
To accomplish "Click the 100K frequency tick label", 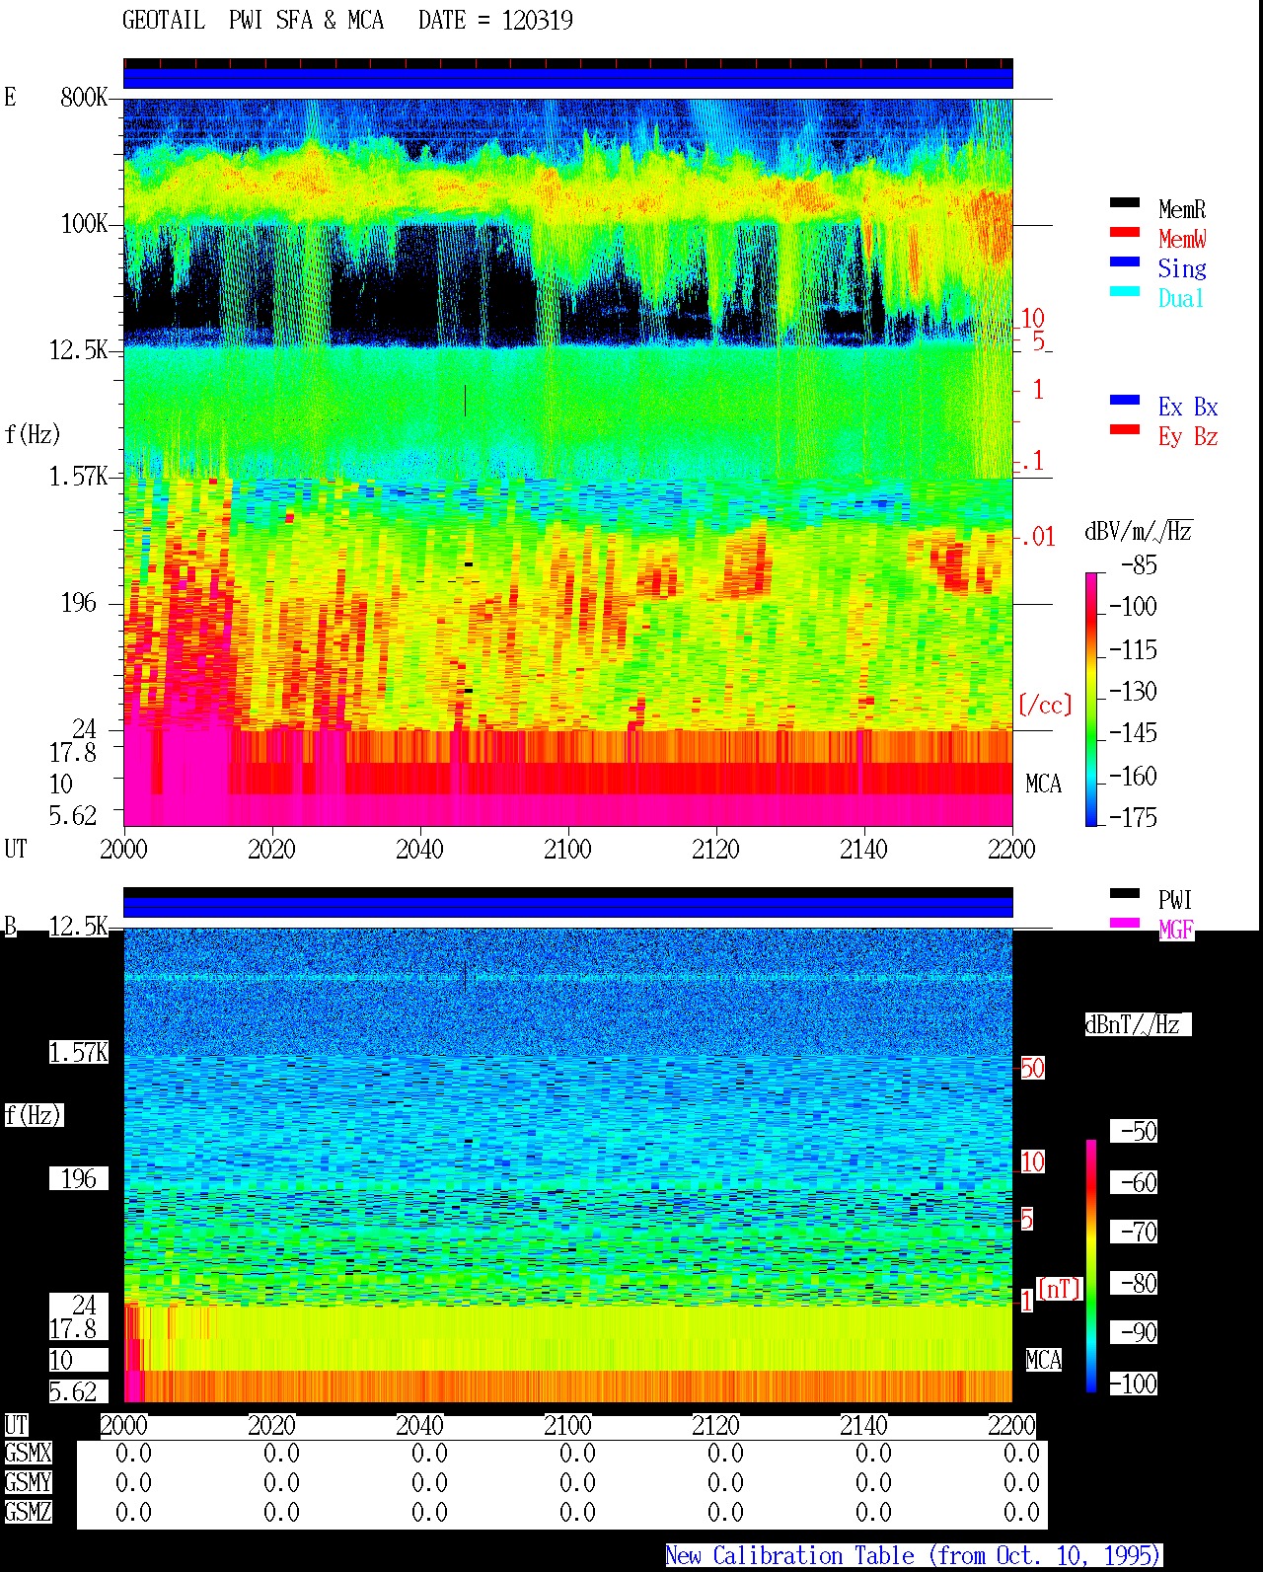I will tap(84, 223).
